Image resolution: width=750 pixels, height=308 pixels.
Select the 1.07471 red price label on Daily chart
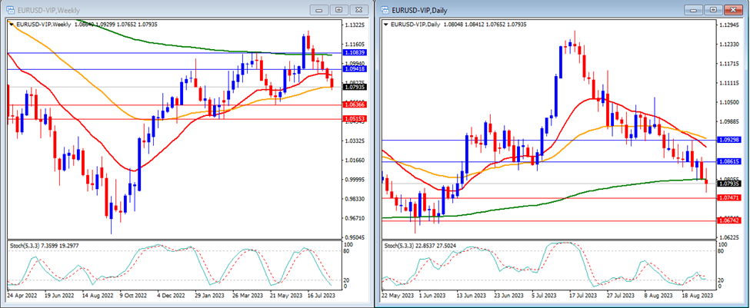729,197
